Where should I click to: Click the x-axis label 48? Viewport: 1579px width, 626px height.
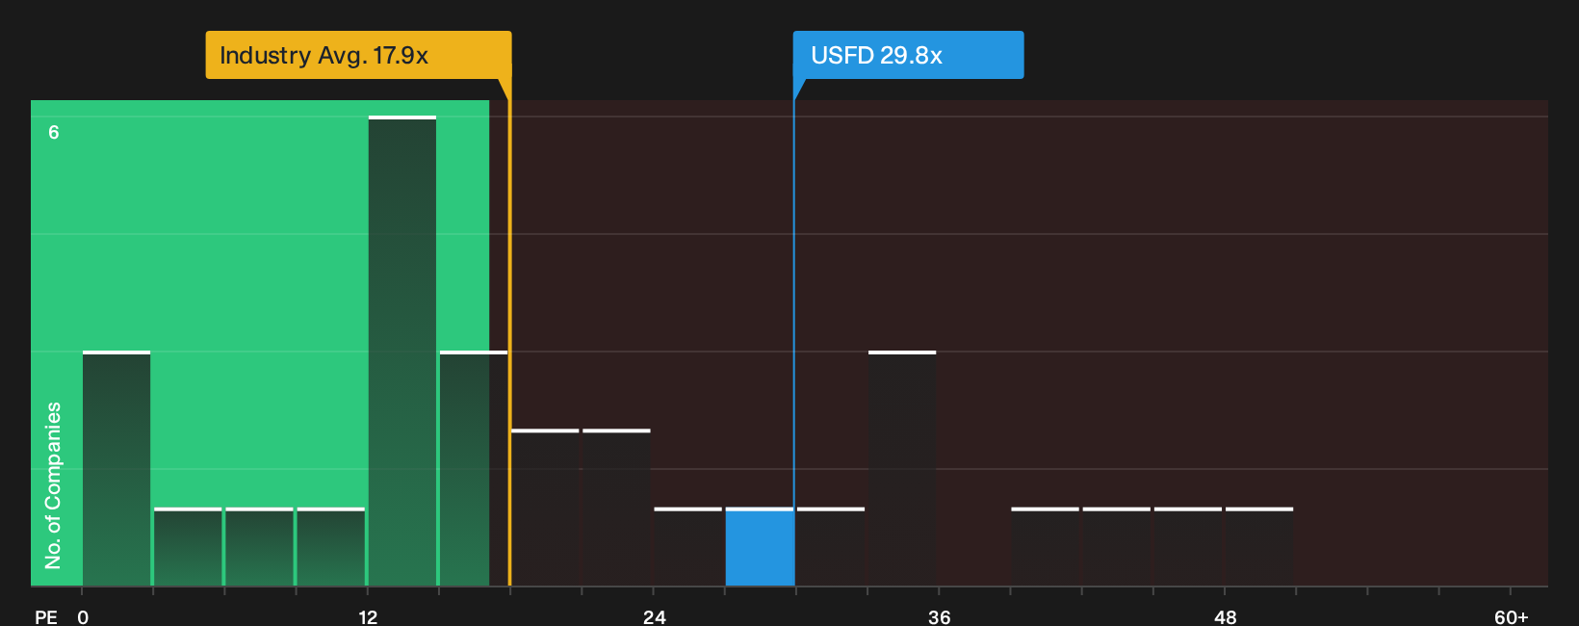pos(1225,616)
